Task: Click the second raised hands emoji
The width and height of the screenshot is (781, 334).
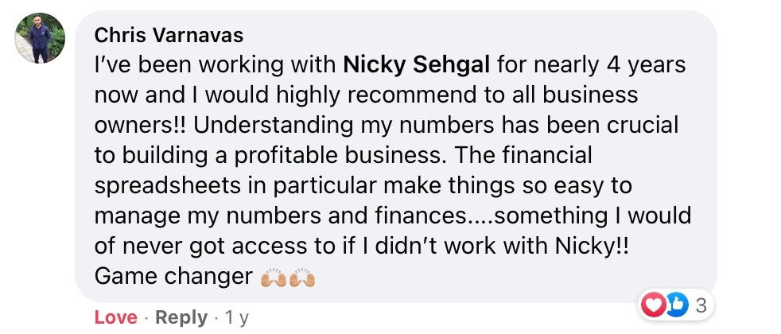Action: [x=303, y=278]
